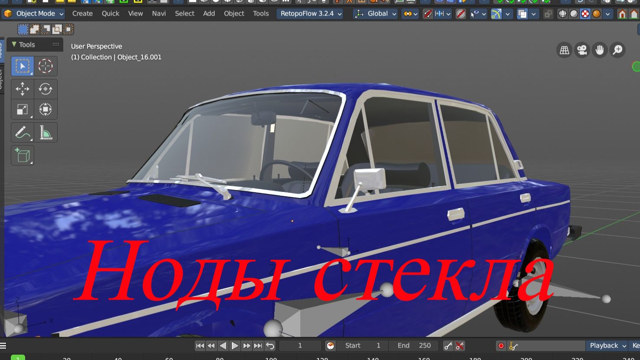Open the Object menu
This screenshot has height=360, width=640.
234,14
